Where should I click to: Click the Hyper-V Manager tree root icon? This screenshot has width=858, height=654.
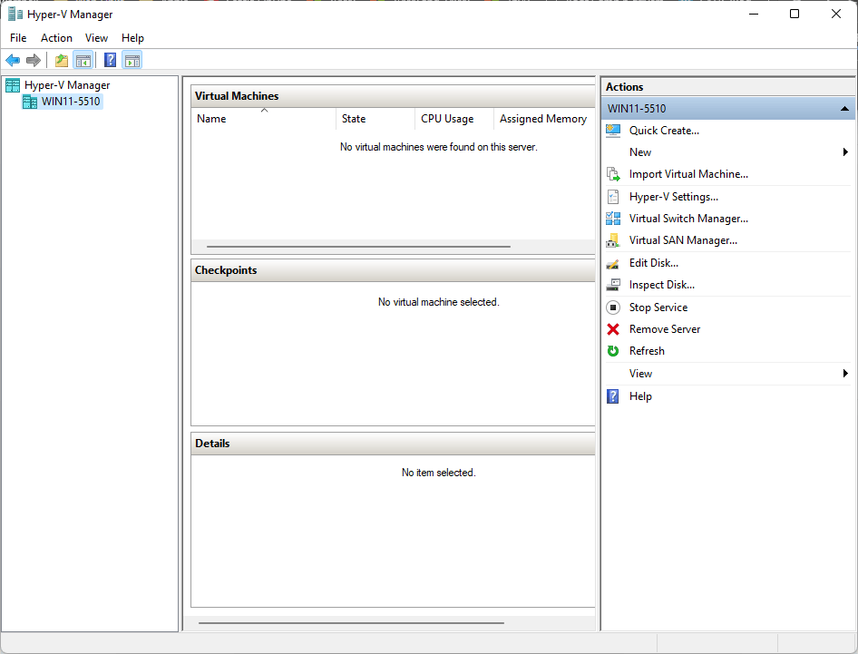[x=13, y=85]
